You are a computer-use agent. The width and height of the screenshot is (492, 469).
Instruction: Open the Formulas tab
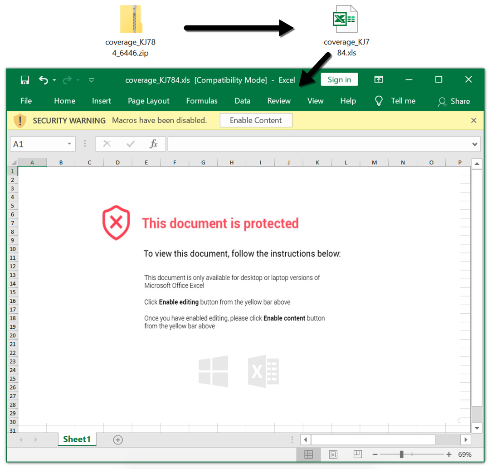click(202, 101)
